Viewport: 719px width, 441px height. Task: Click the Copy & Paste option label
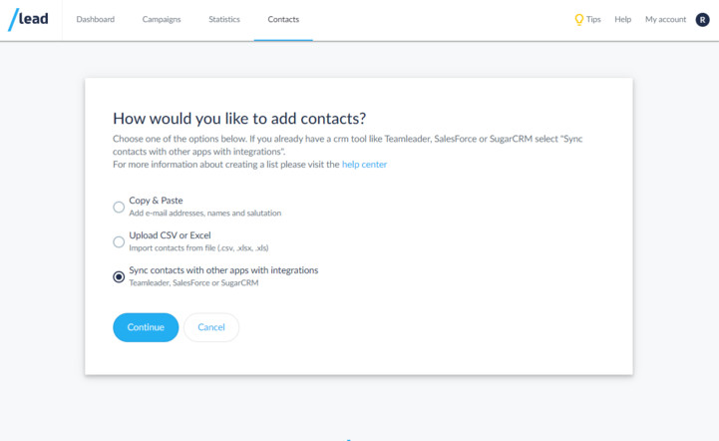(156, 201)
